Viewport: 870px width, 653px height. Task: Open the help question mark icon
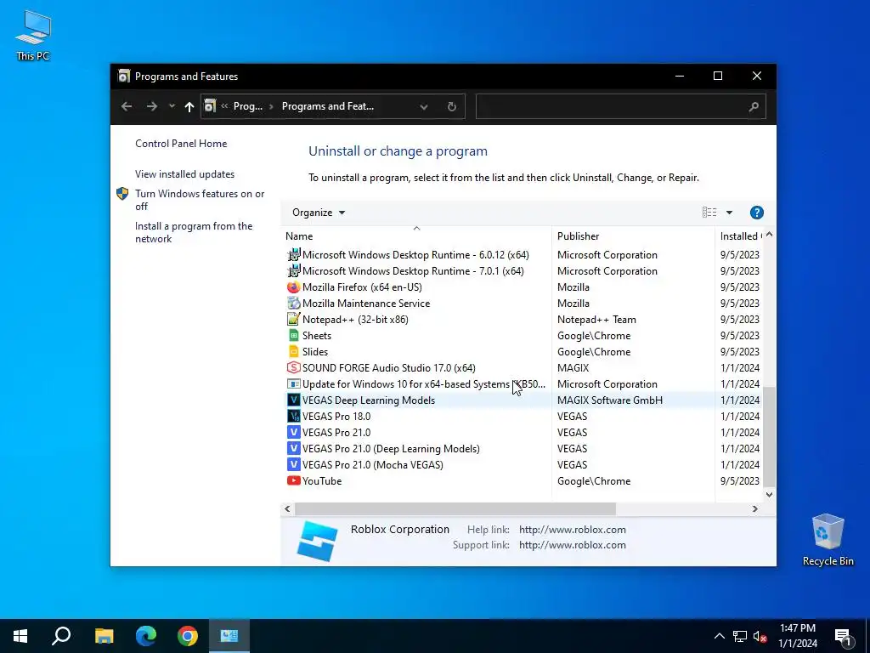point(756,213)
